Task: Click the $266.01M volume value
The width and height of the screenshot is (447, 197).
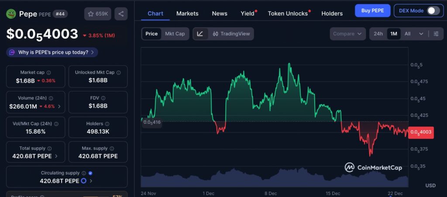Action: tap(23, 107)
